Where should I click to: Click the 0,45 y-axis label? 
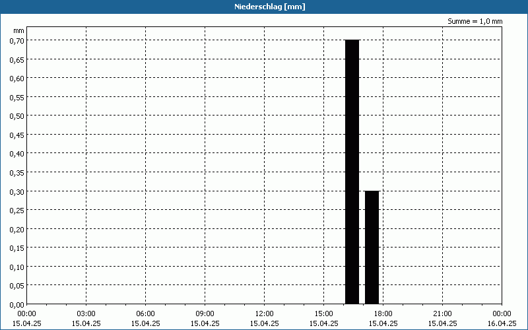coord(17,135)
